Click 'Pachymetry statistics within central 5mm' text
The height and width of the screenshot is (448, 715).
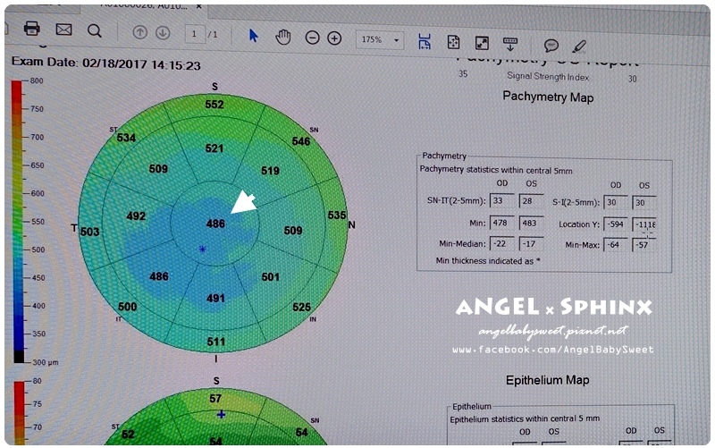[496, 170]
